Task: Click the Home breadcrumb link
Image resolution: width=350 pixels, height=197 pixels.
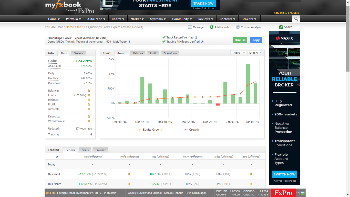Action: [x=70, y=27]
